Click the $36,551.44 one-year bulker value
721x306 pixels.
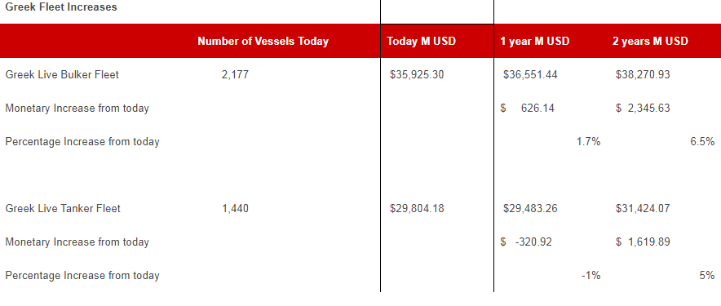530,74
